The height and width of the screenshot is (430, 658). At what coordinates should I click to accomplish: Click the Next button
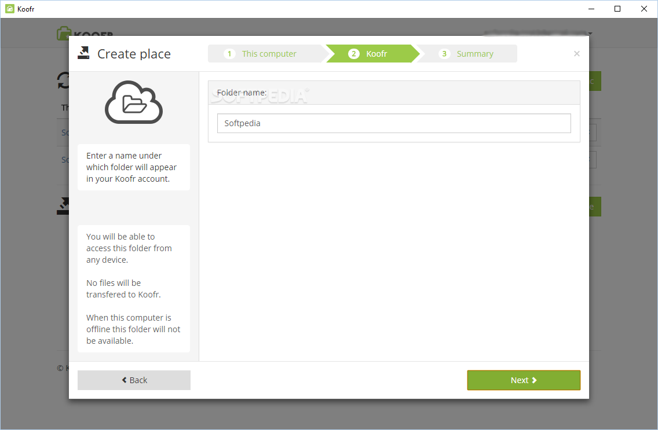[523, 380]
